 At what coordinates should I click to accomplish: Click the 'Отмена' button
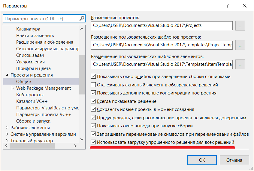click(234, 160)
